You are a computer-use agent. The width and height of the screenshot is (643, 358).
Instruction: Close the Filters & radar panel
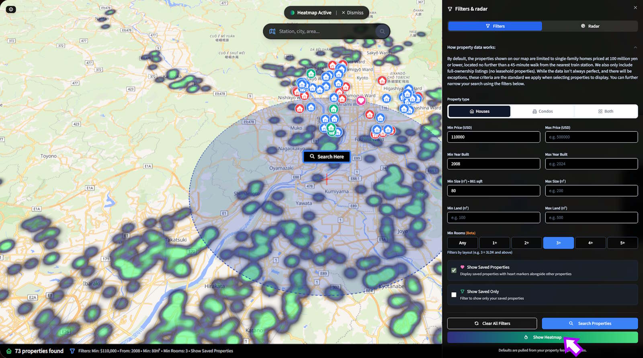[635, 8]
